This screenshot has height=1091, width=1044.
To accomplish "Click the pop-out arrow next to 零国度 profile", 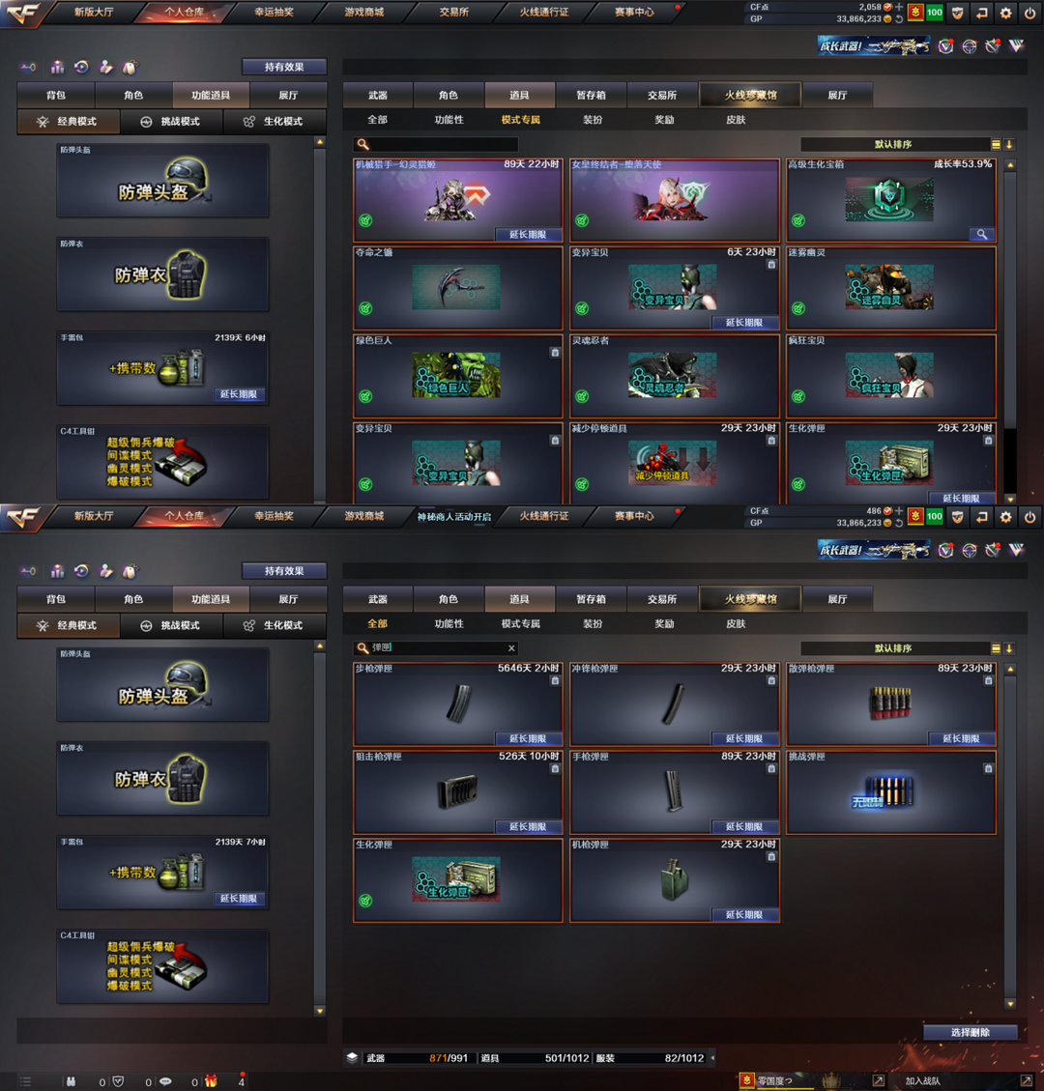I will 879,1080.
